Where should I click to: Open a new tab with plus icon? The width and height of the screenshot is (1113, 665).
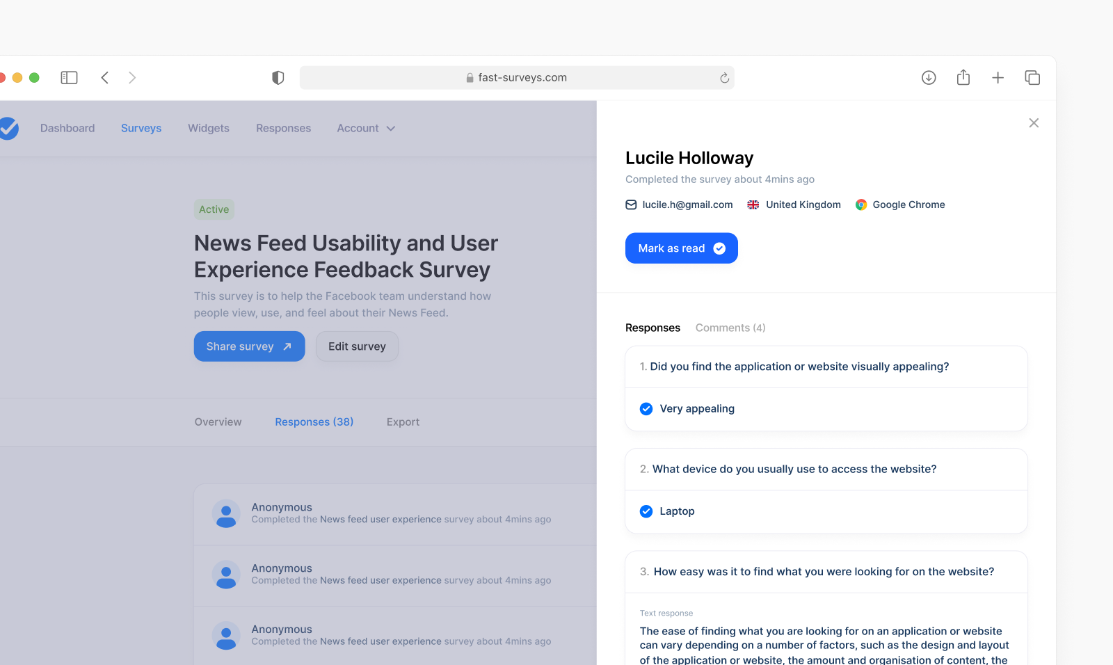pyautogui.click(x=998, y=78)
